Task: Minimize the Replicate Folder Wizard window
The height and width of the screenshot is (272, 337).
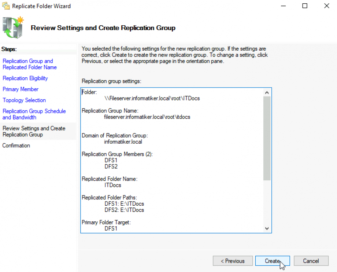Action: click(283, 6)
